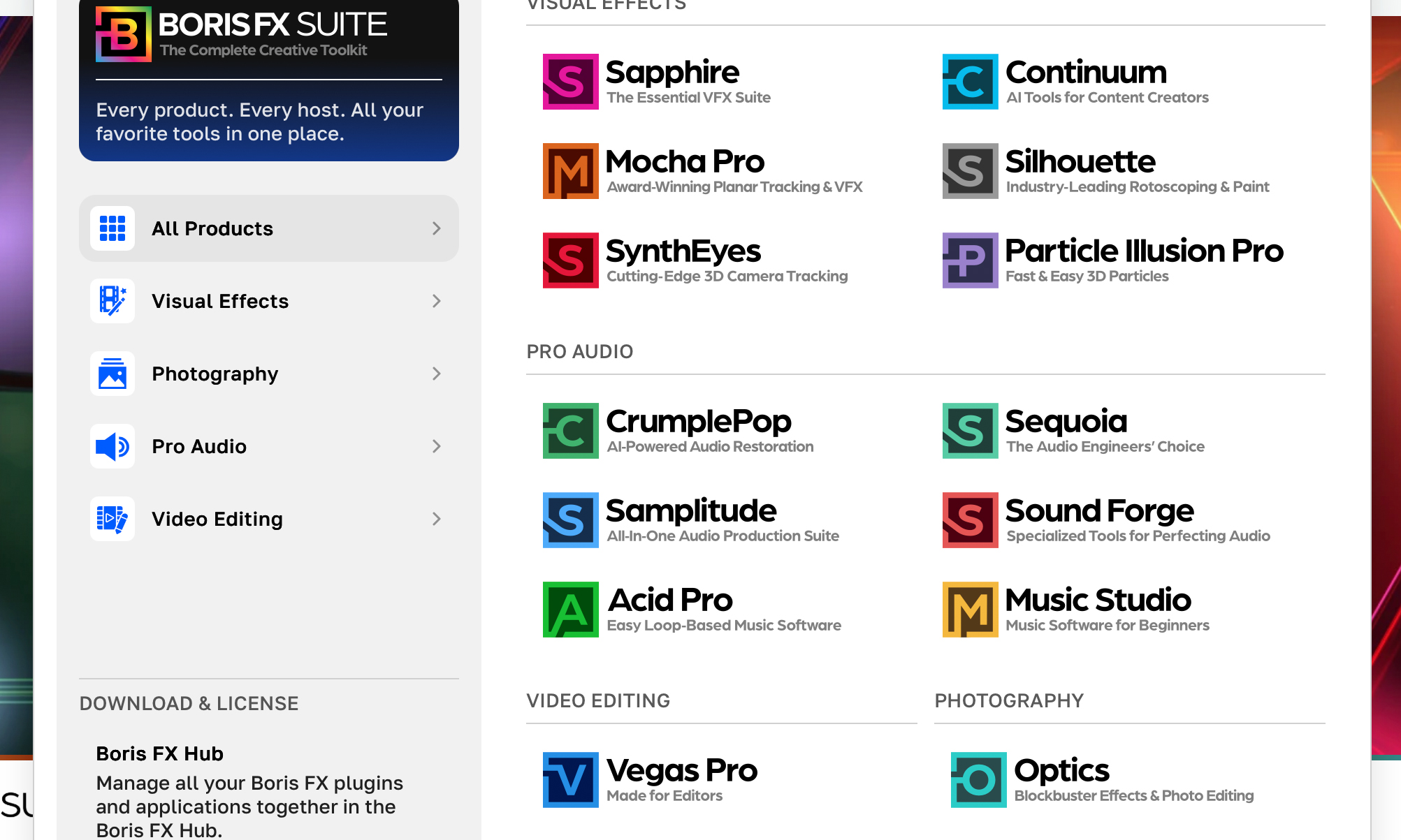Screen dimensions: 1401x840
Task: Click the blue Vegas Pro icon
Action: (x=570, y=780)
